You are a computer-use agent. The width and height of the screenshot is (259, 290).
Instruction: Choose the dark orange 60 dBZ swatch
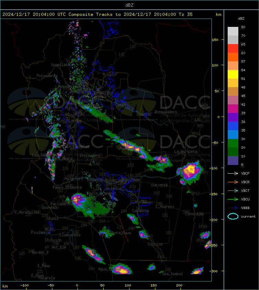tap(233, 57)
